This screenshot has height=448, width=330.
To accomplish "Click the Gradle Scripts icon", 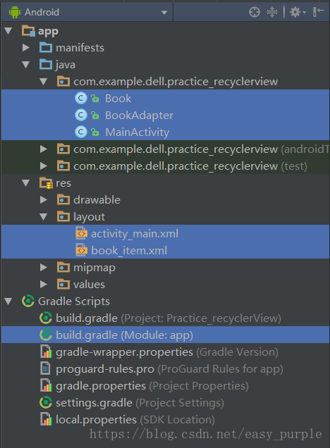I will 28,301.
